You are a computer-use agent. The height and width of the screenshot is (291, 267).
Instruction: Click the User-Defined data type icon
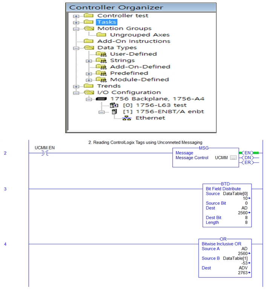tap(101, 54)
